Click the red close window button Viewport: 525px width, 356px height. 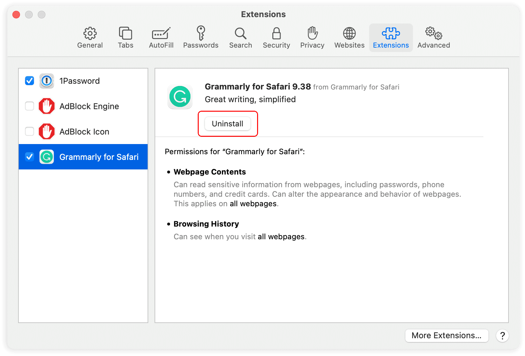pos(16,15)
